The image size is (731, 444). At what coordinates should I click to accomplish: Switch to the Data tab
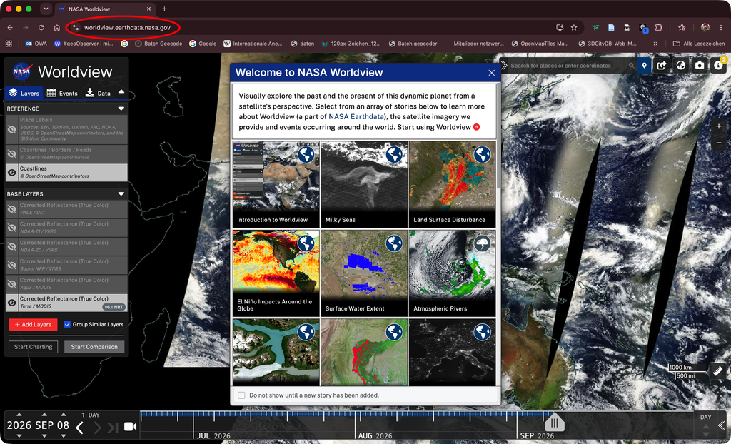tap(98, 93)
